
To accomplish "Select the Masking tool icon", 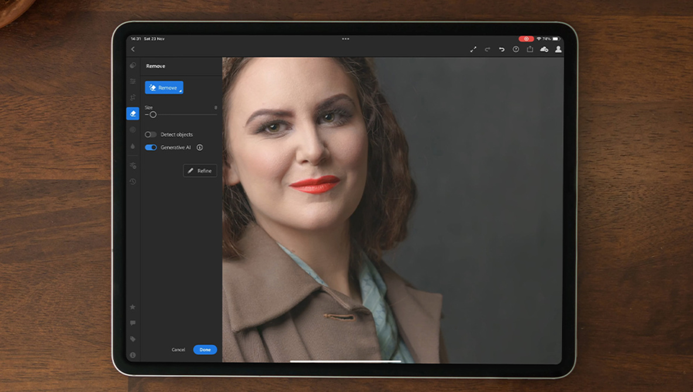I will click(133, 130).
